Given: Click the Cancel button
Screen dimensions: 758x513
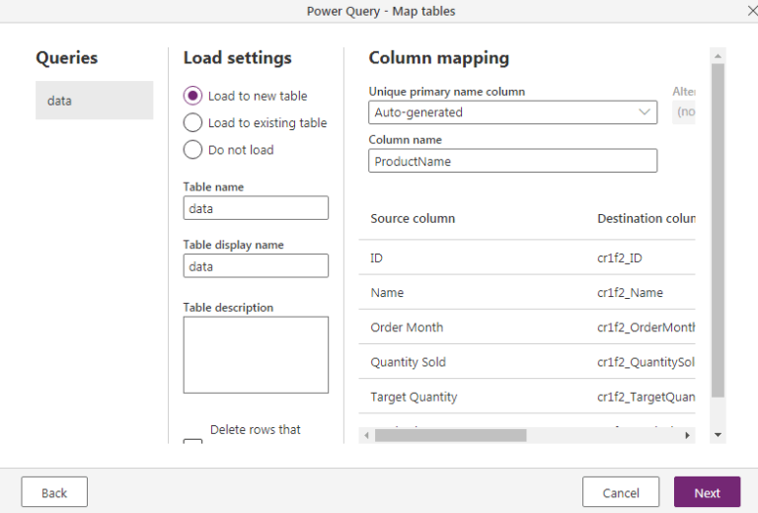Looking at the screenshot, I should [620, 492].
